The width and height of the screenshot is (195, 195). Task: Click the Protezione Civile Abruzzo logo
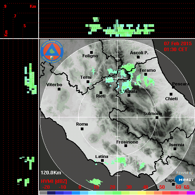(x=52, y=51)
